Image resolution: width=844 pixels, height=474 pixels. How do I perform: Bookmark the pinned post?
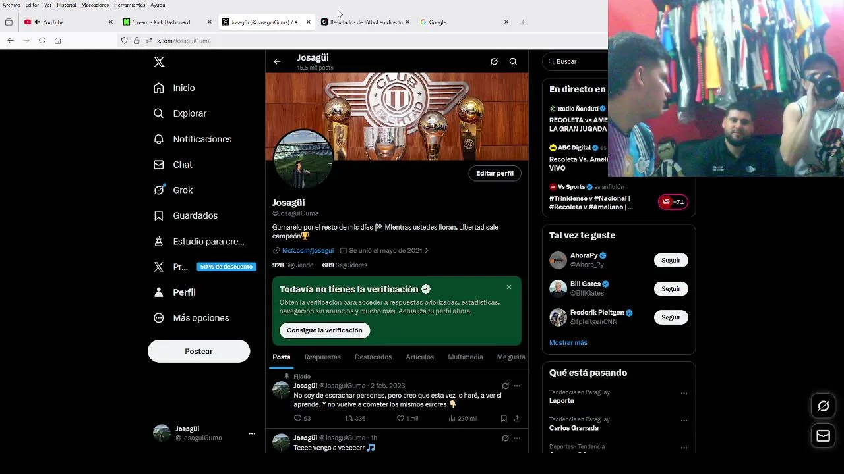(504, 418)
